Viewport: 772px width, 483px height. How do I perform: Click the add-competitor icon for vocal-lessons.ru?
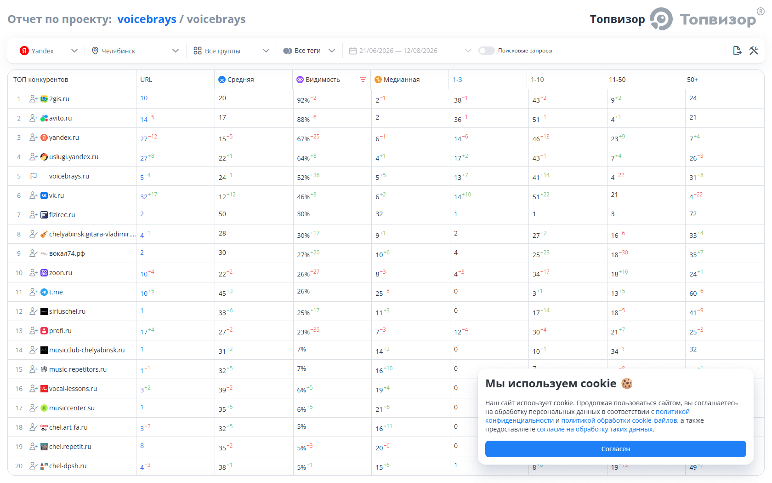coord(33,389)
